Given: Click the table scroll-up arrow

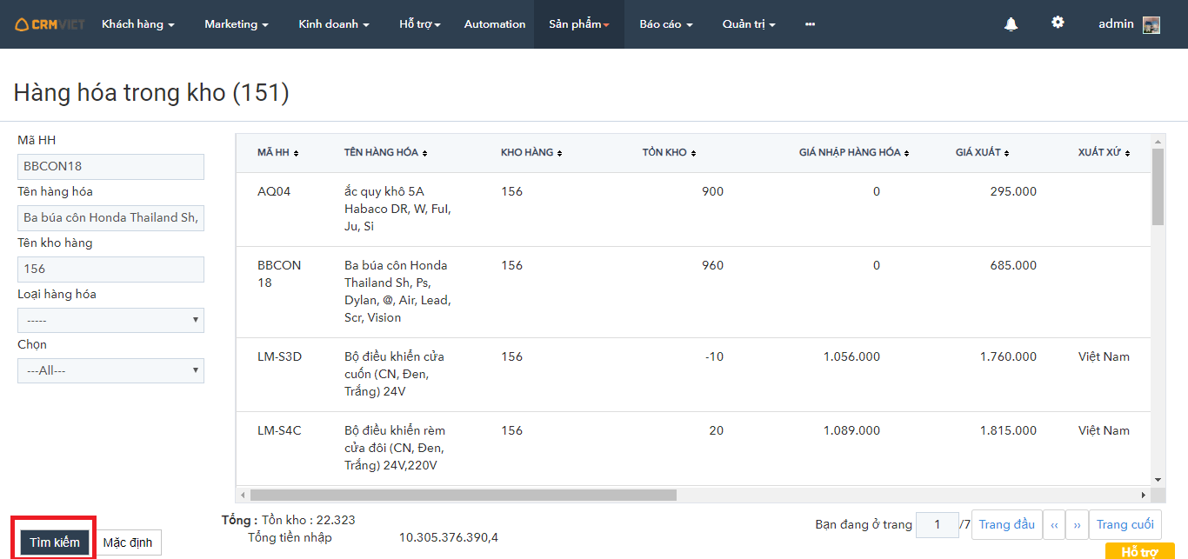Looking at the screenshot, I should [1158, 140].
